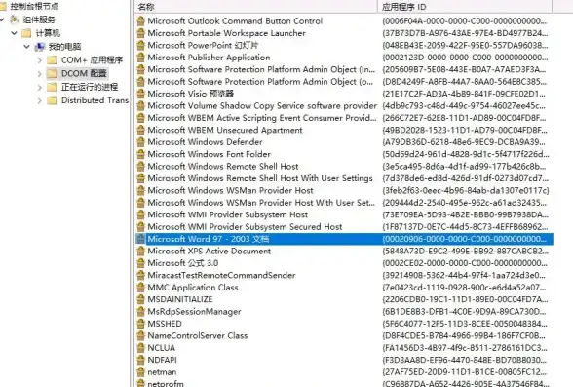Viewport: 573px width, 387px height.
Task: Click ID {0006F04A-0000-0000-C000 of Outlook Command Button
Action: (465, 20)
